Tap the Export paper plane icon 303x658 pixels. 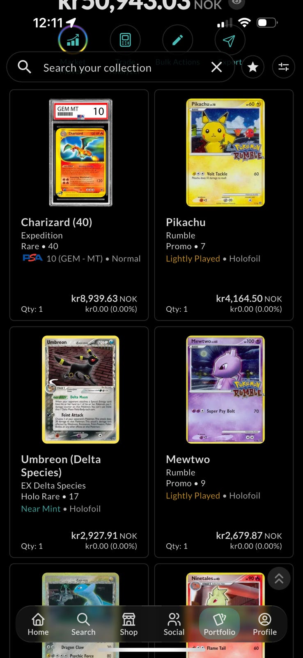[230, 40]
